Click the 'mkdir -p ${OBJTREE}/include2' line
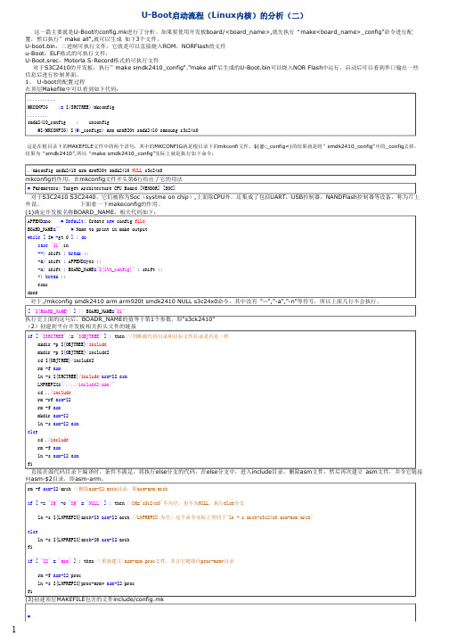 click(x=73, y=352)
